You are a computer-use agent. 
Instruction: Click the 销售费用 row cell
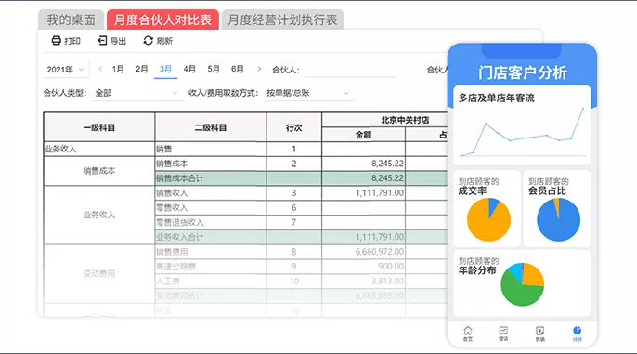211,252
